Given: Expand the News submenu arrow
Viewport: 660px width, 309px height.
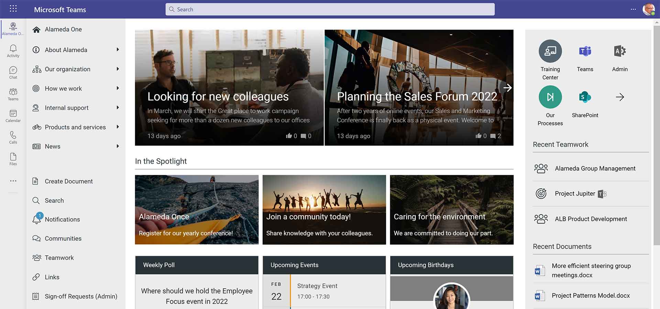Looking at the screenshot, I should 118,146.
